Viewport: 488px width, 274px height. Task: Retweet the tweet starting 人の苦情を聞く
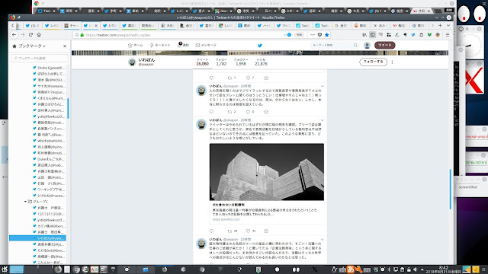230,112
